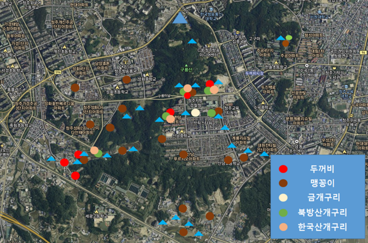
Task: Click the peach 한국산개구리 circle in the legend
Action: tap(283, 226)
